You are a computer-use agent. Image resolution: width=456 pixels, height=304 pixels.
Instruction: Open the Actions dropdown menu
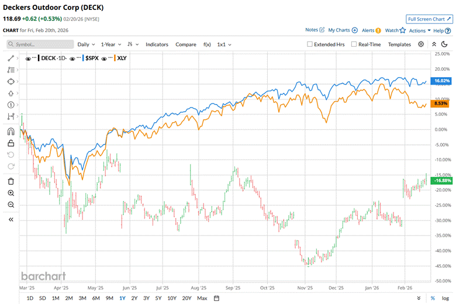[420, 30]
